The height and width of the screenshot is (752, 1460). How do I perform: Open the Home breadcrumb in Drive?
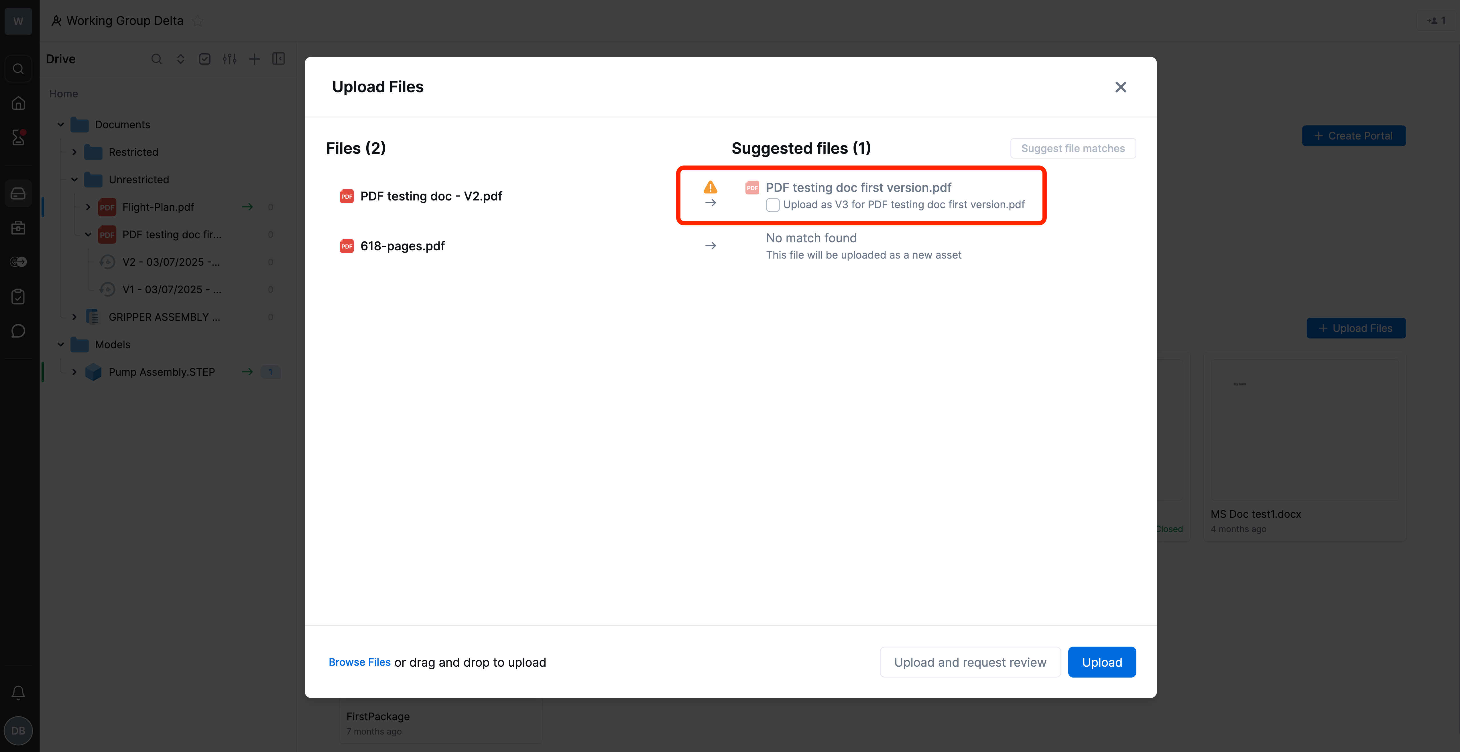click(64, 94)
